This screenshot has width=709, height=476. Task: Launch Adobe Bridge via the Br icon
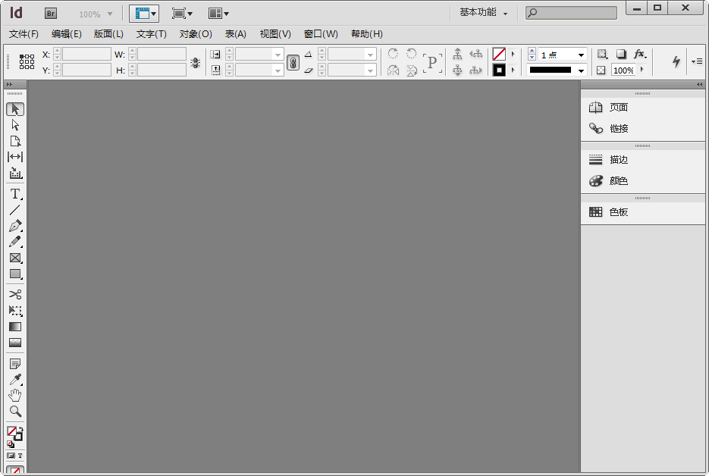[50, 13]
